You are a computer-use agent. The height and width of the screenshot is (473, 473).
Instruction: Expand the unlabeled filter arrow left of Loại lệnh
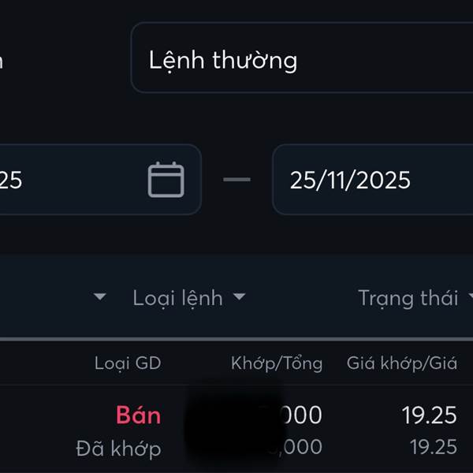point(99,297)
